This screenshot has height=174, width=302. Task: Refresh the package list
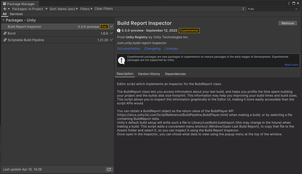109,169
